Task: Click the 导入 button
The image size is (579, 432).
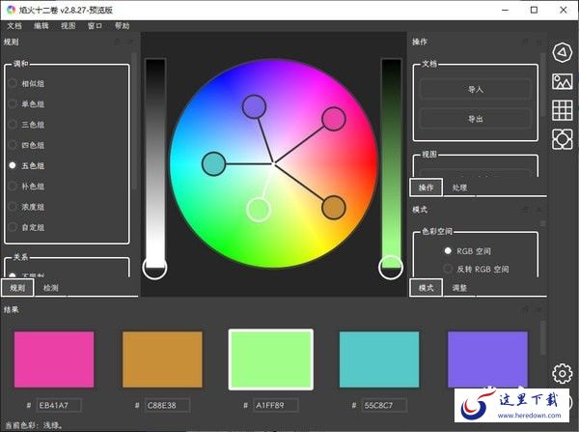Action: 475,89
